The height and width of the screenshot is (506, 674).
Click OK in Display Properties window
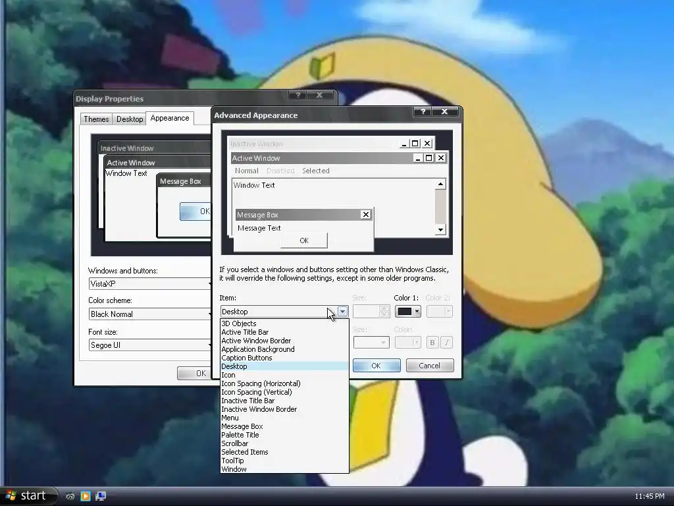click(195, 374)
